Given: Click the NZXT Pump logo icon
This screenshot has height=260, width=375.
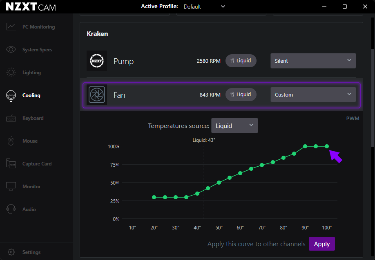Looking at the screenshot, I should (97, 61).
